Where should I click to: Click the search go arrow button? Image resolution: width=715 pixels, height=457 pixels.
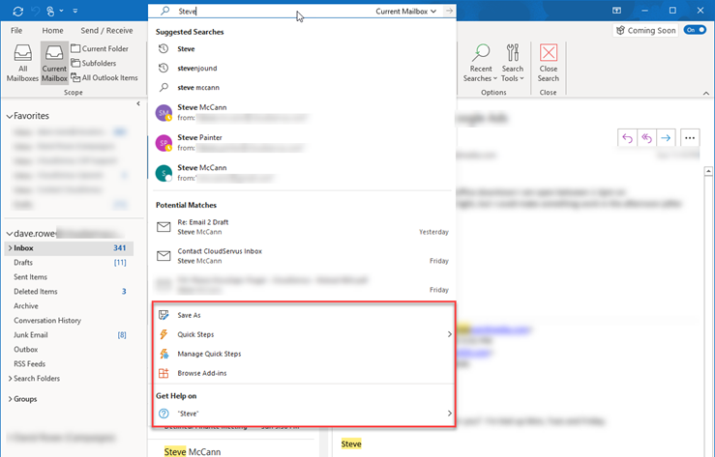(x=449, y=11)
